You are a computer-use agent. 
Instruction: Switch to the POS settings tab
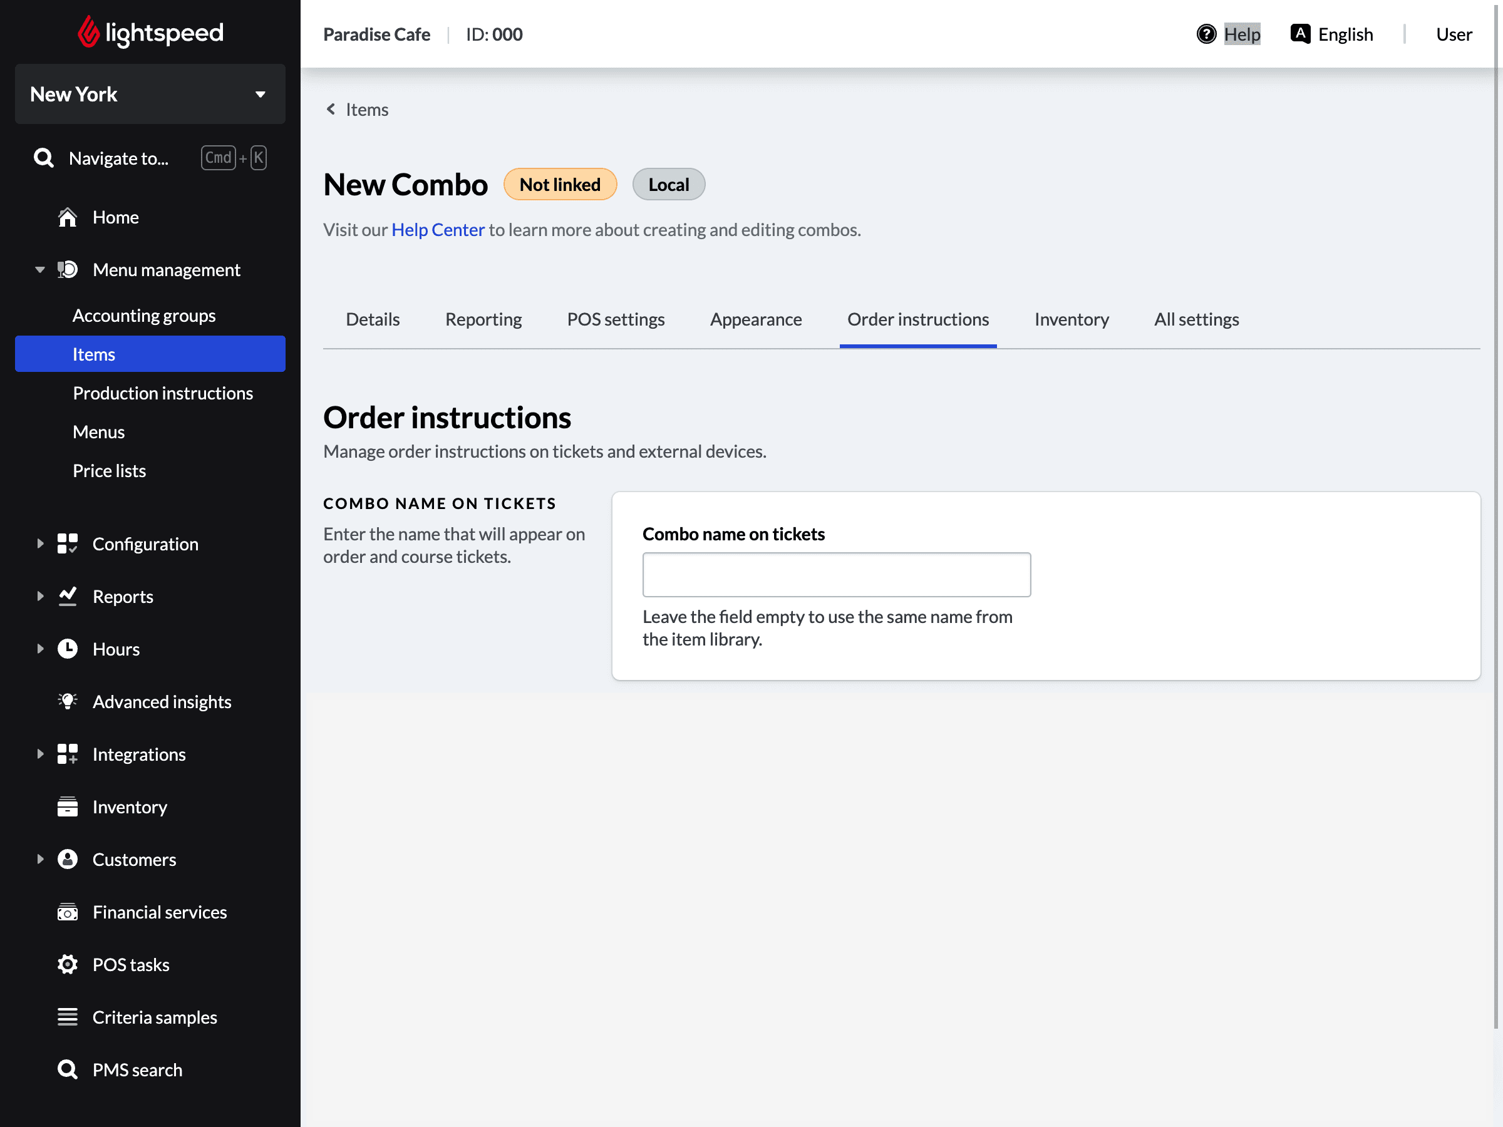coord(616,319)
